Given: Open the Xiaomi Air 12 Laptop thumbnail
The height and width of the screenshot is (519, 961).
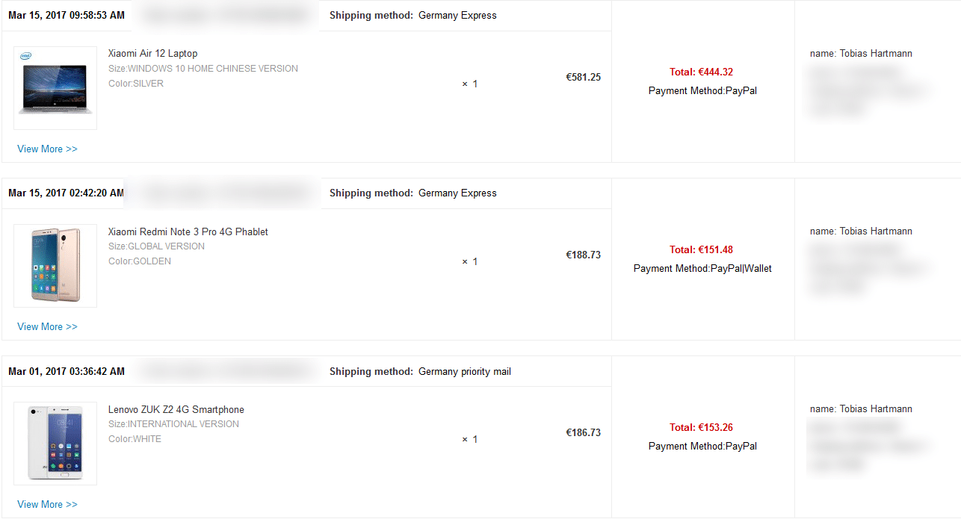Looking at the screenshot, I should tap(55, 88).
